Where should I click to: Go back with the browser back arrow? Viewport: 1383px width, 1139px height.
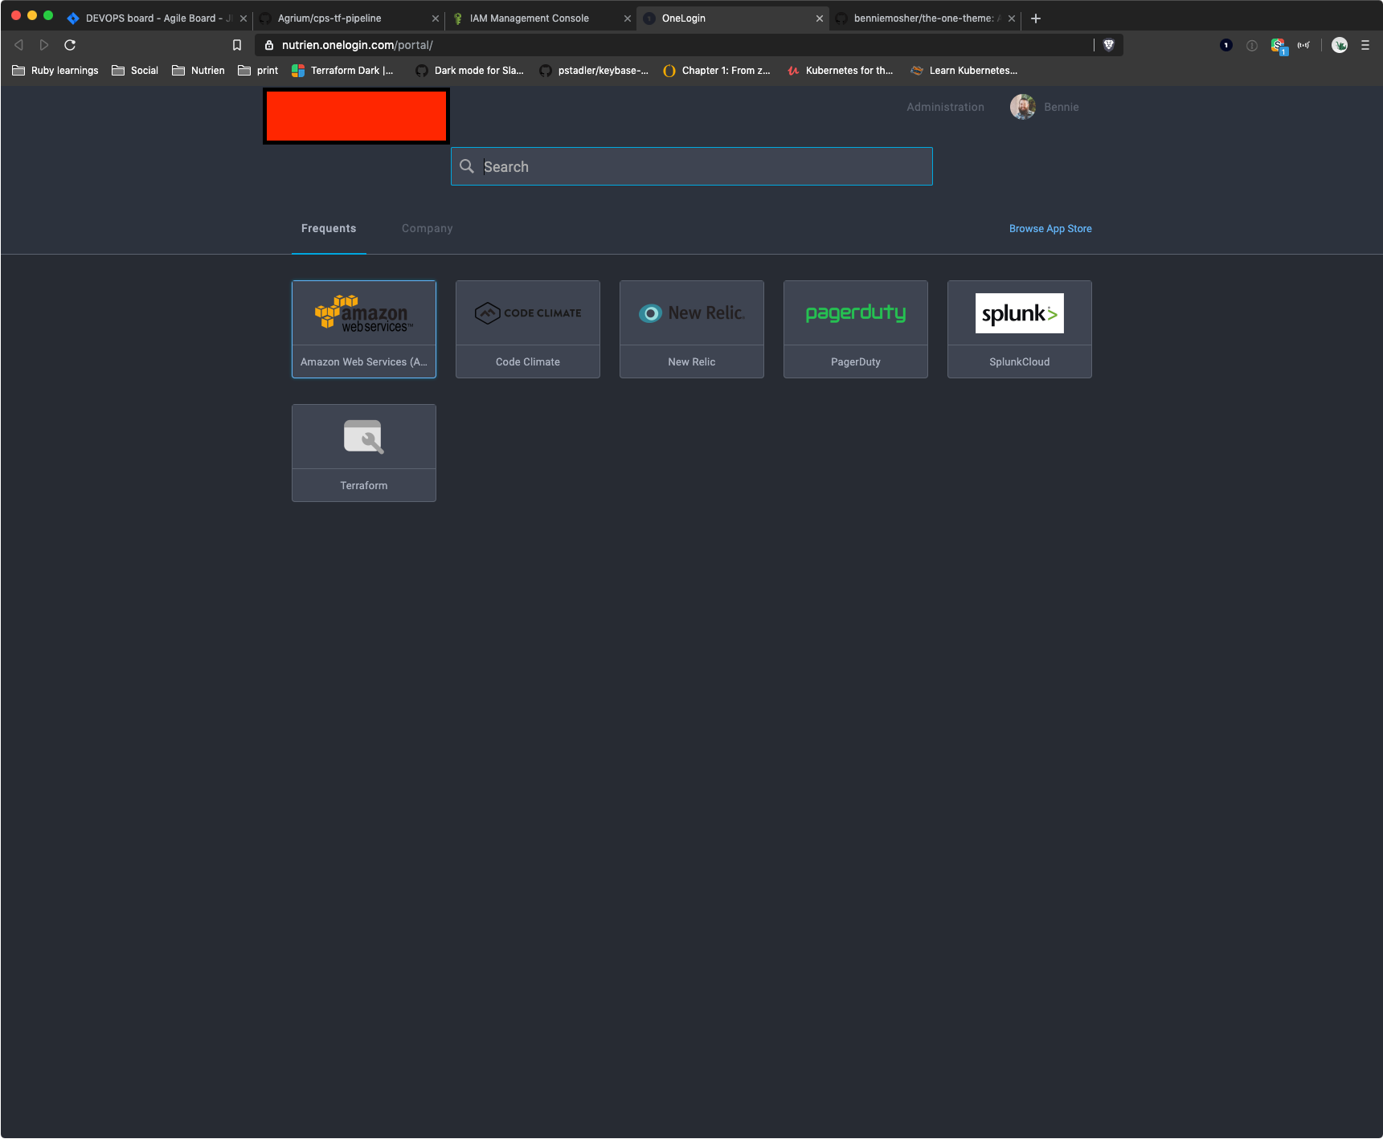[x=18, y=45]
